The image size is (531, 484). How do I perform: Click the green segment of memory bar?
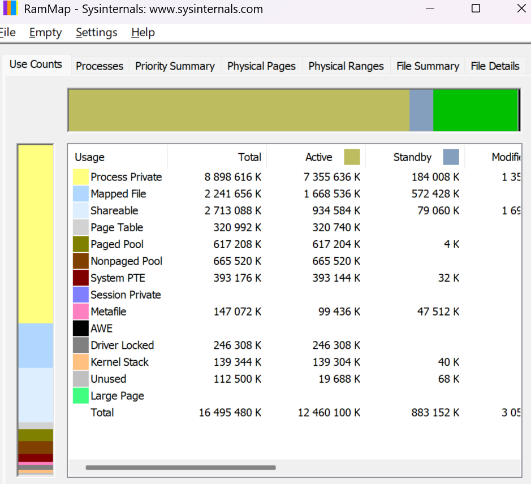click(475, 110)
